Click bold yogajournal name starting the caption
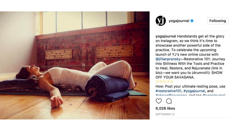The height and width of the screenshot is (131, 233). coord(166,36)
